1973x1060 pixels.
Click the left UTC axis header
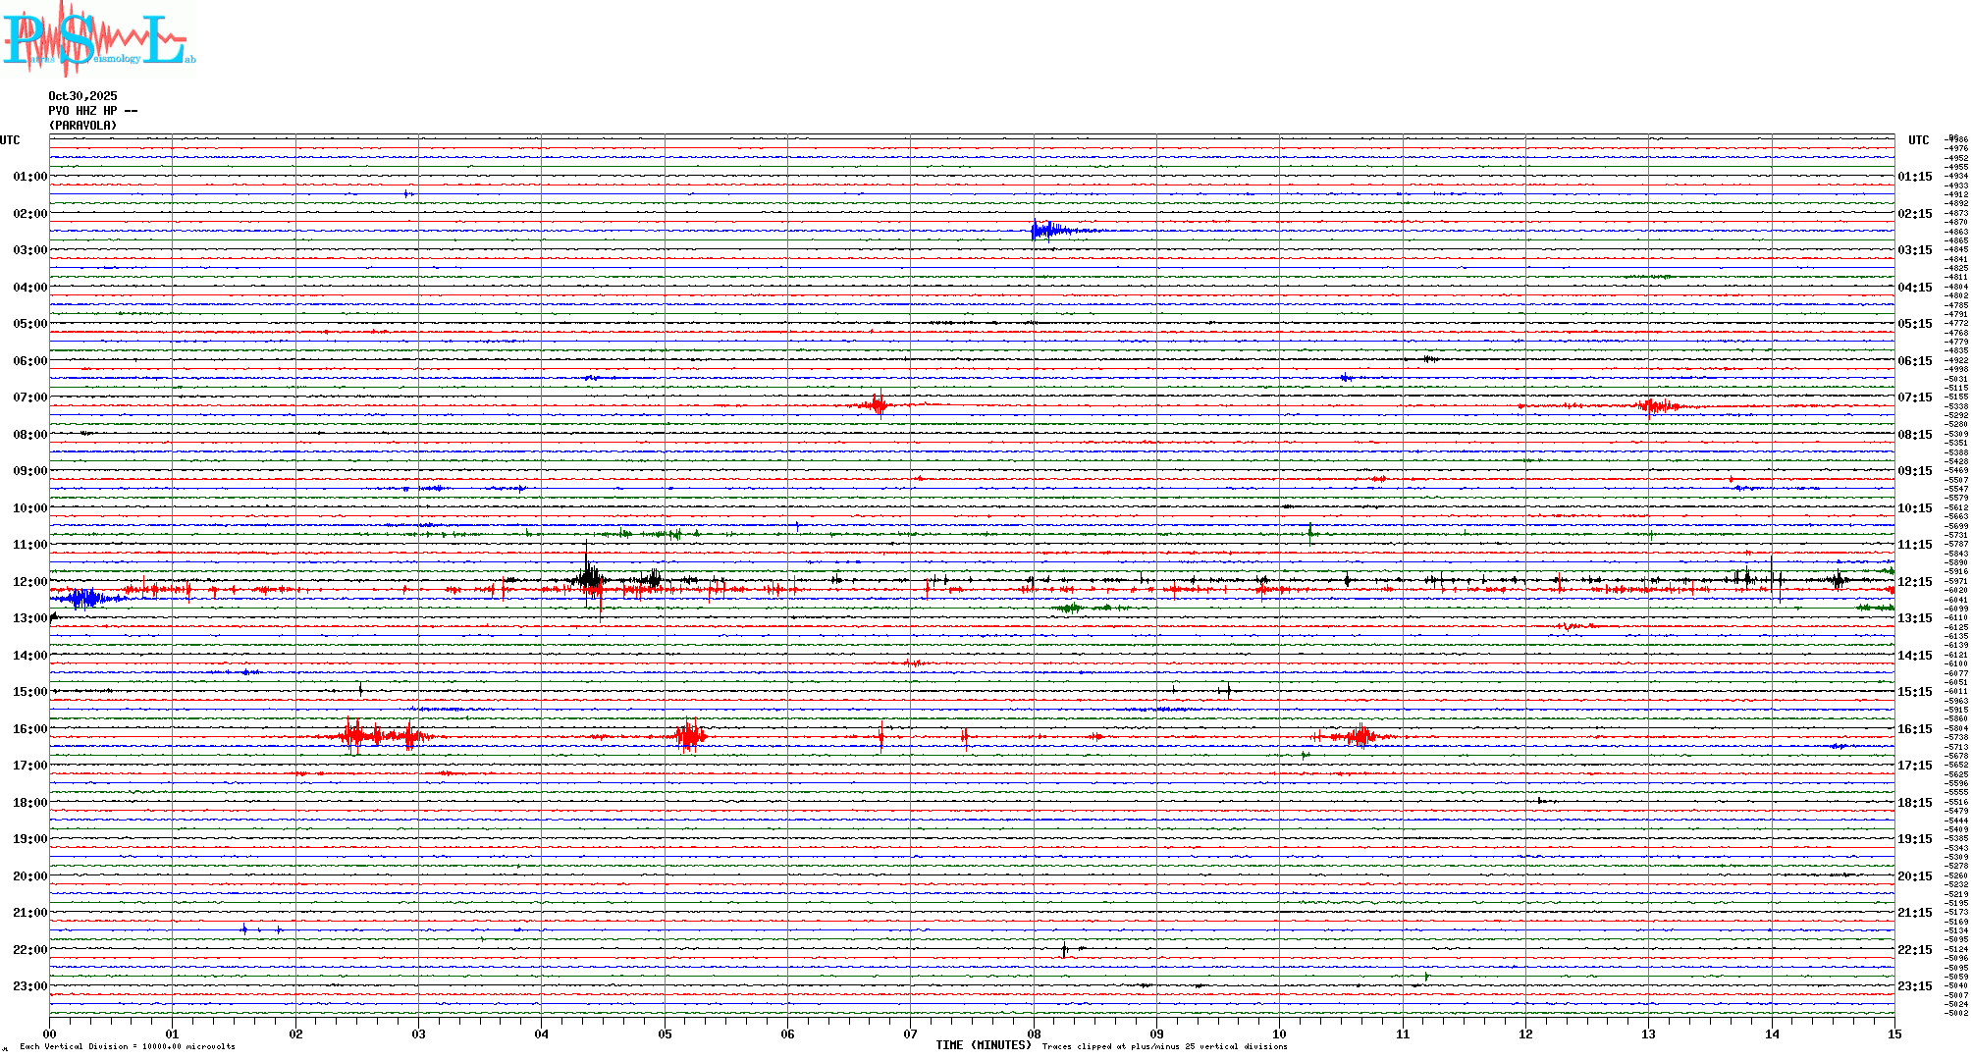10,140
